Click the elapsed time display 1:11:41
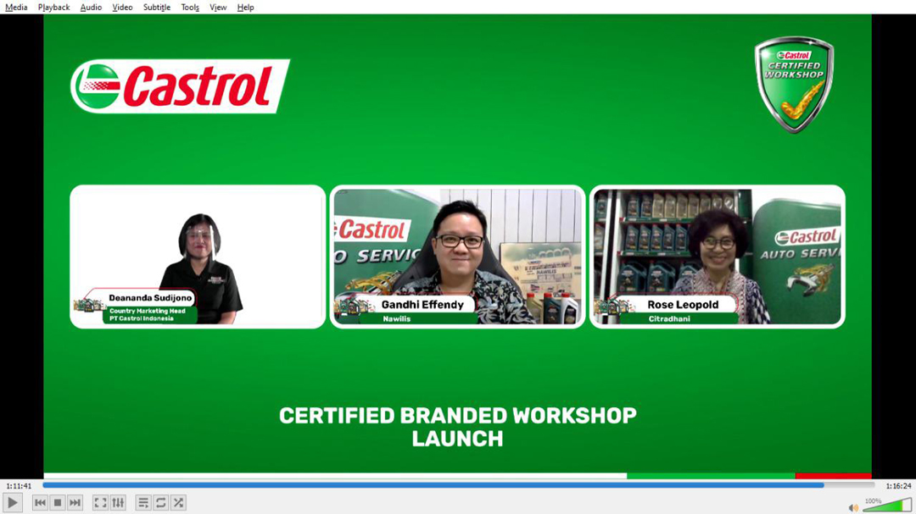 coord(19,485)
